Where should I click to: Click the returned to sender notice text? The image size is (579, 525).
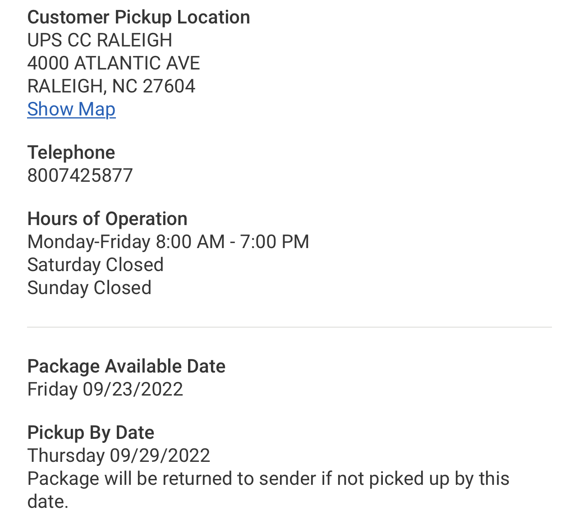(x=268, y=479)
